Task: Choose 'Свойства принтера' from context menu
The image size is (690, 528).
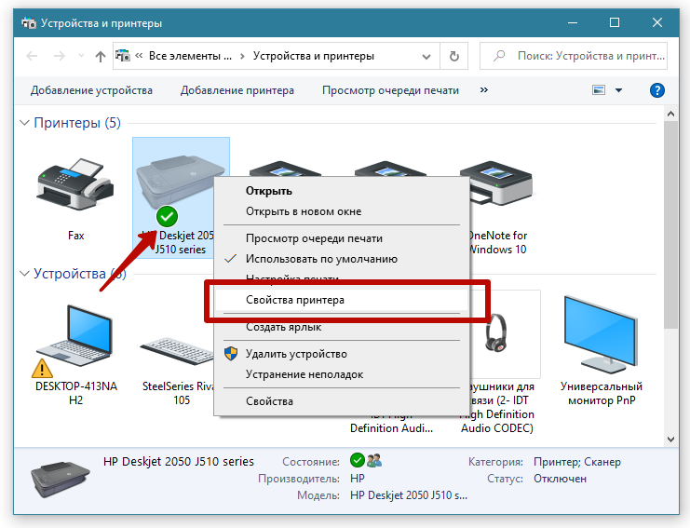Action: [295, 301]
